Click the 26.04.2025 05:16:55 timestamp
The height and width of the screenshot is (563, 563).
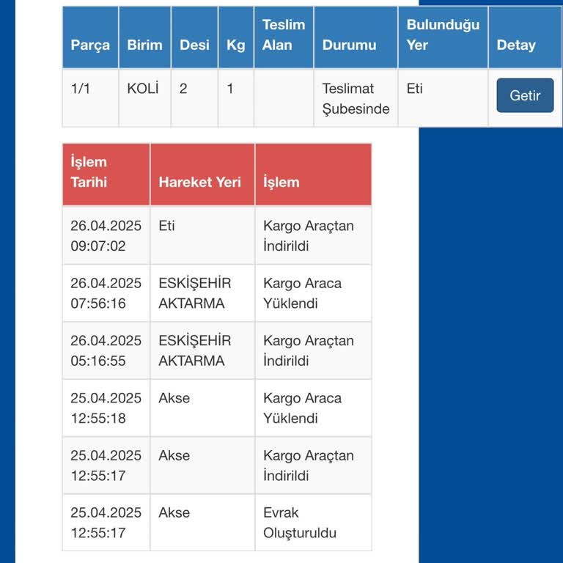[106, 351]
